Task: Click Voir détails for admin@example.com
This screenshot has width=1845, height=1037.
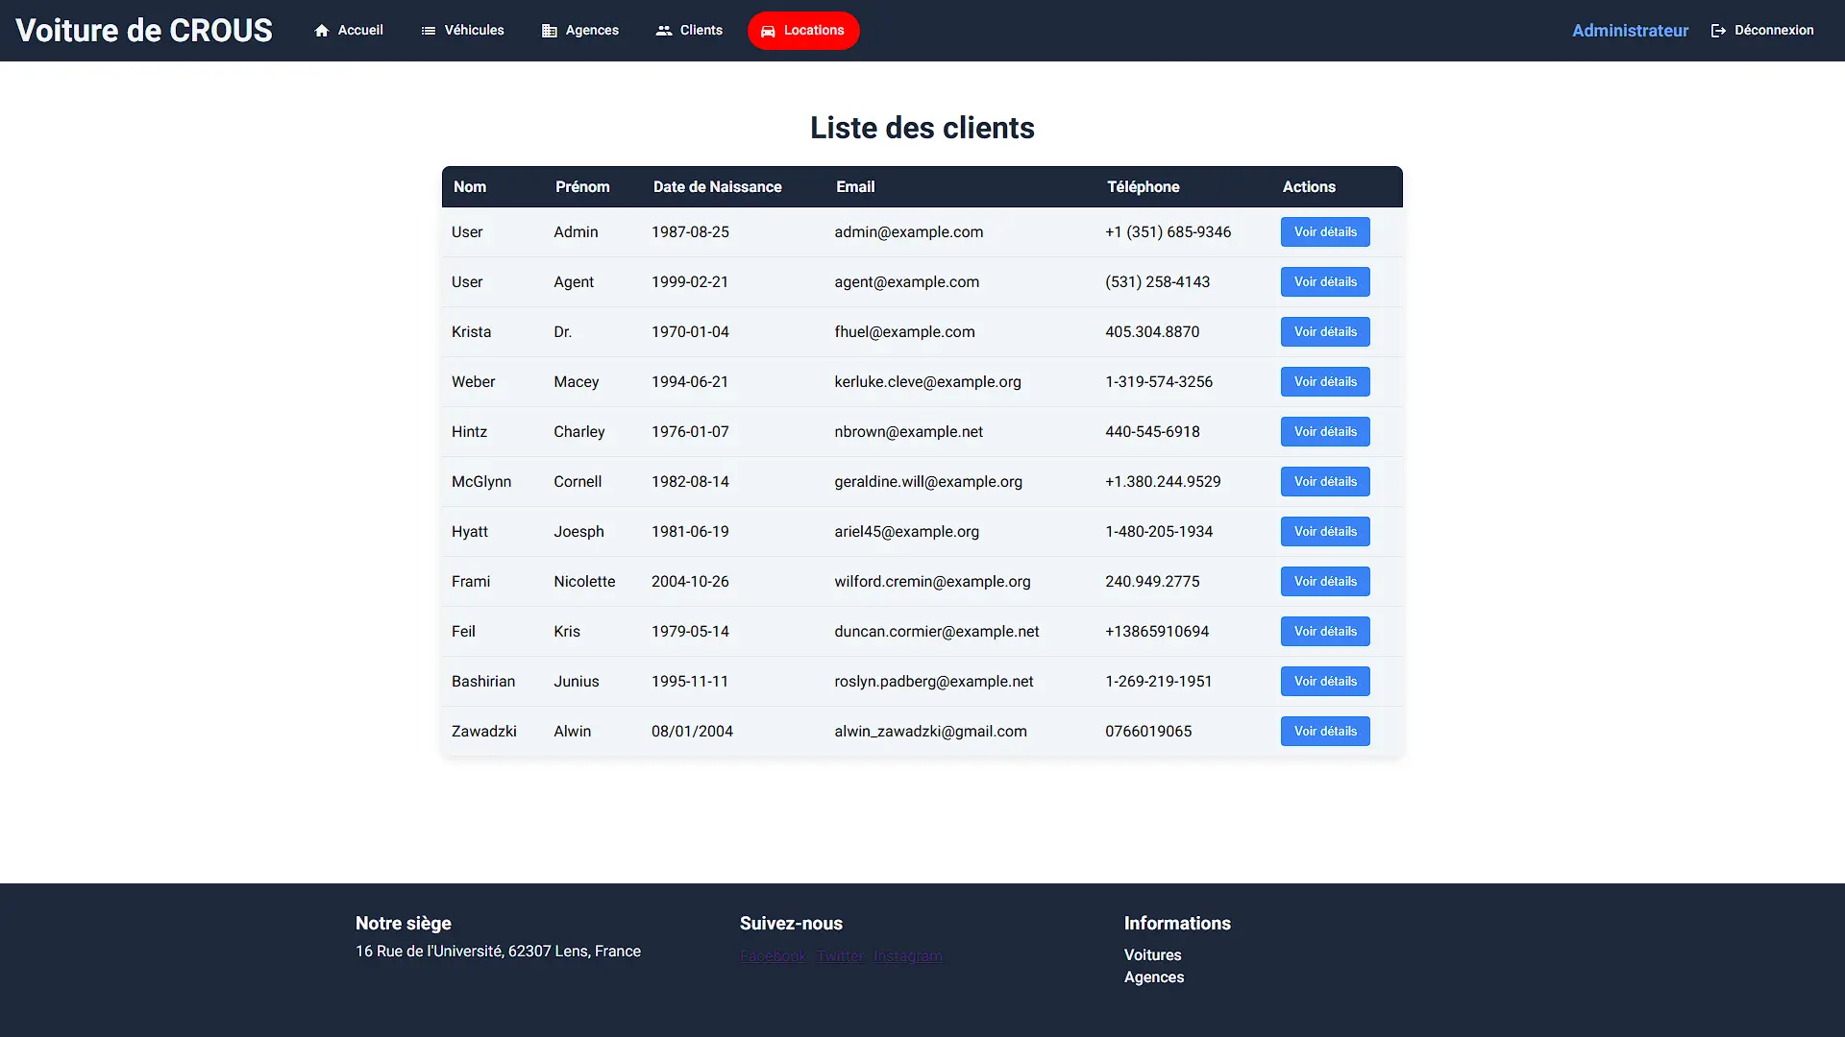Action: click(1325, 231)
